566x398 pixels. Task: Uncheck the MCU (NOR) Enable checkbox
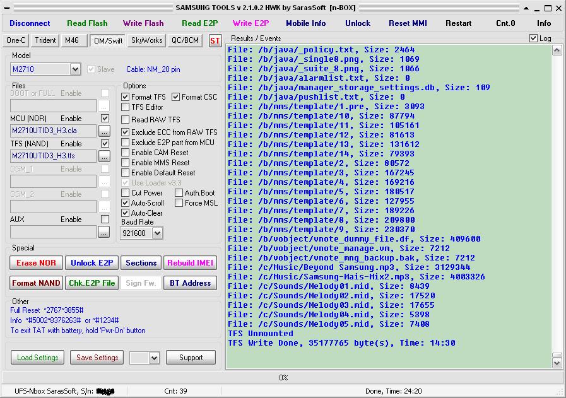105,119
